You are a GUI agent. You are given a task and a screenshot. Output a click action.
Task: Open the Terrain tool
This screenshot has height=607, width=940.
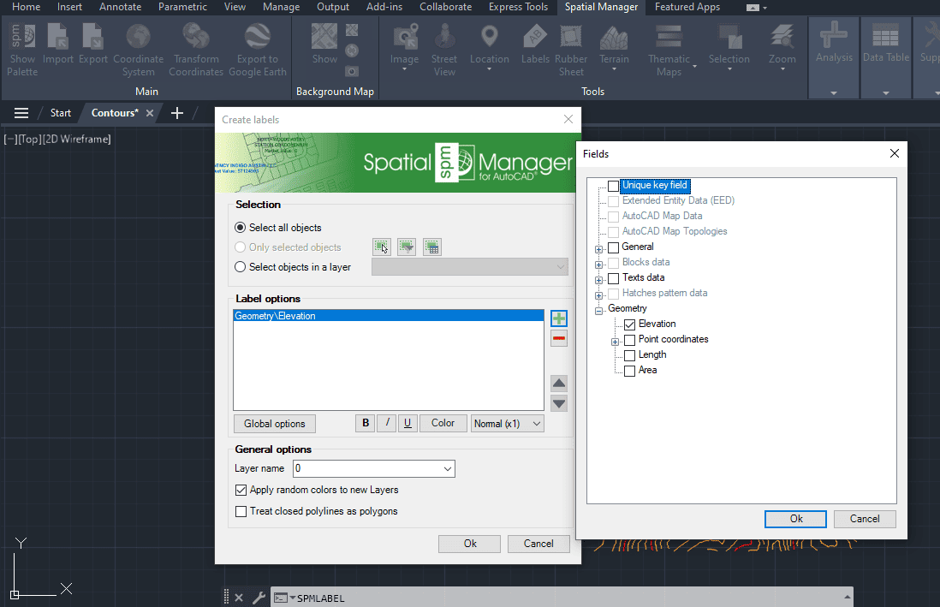pyautogui.click(x=614, y=47)
